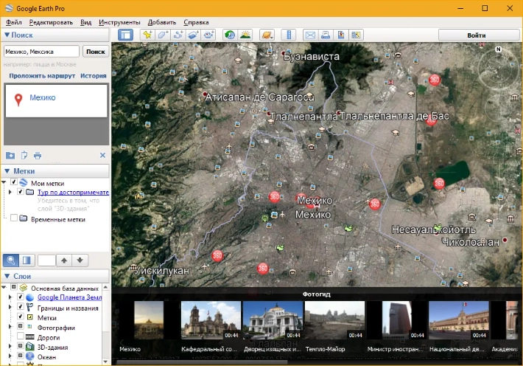Open the Мехико search result link
The width and height of the screenshot is (523, 366).
[43, 97]
